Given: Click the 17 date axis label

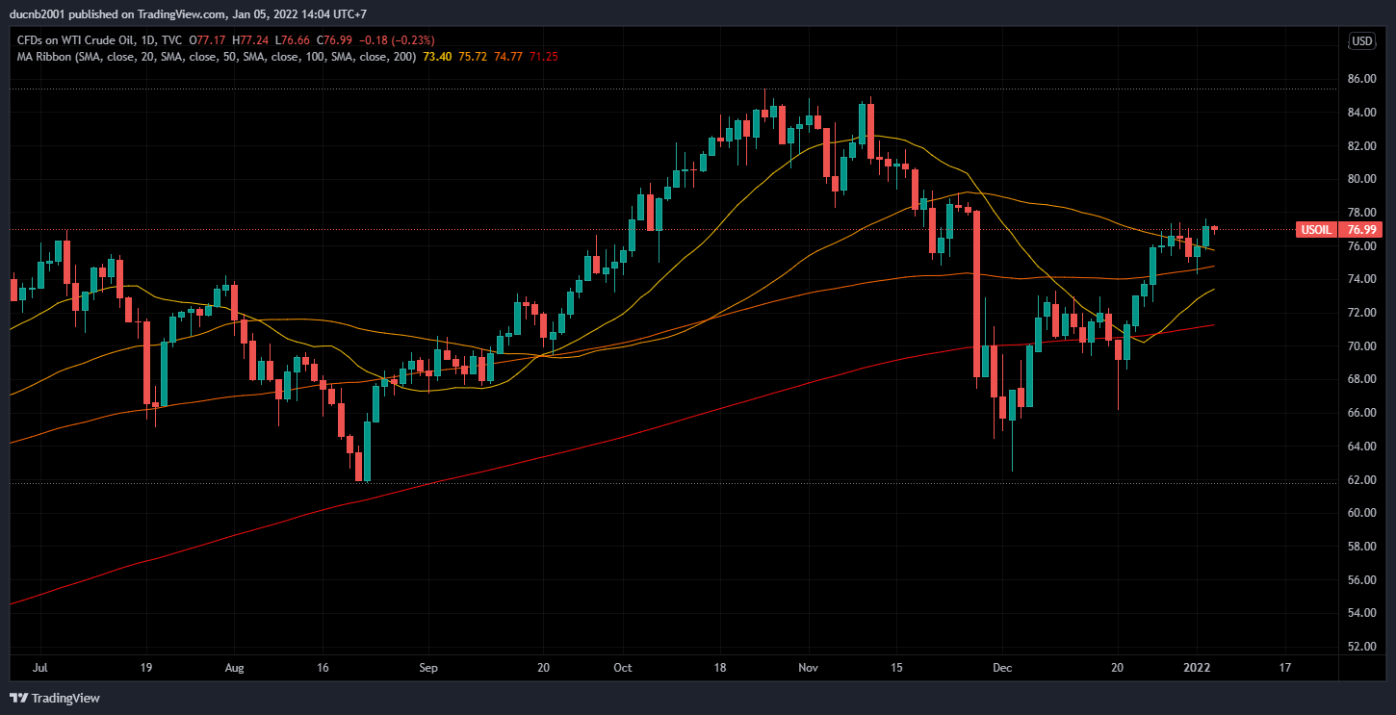Looking at the screenshot, I should tap(1285, 667).
